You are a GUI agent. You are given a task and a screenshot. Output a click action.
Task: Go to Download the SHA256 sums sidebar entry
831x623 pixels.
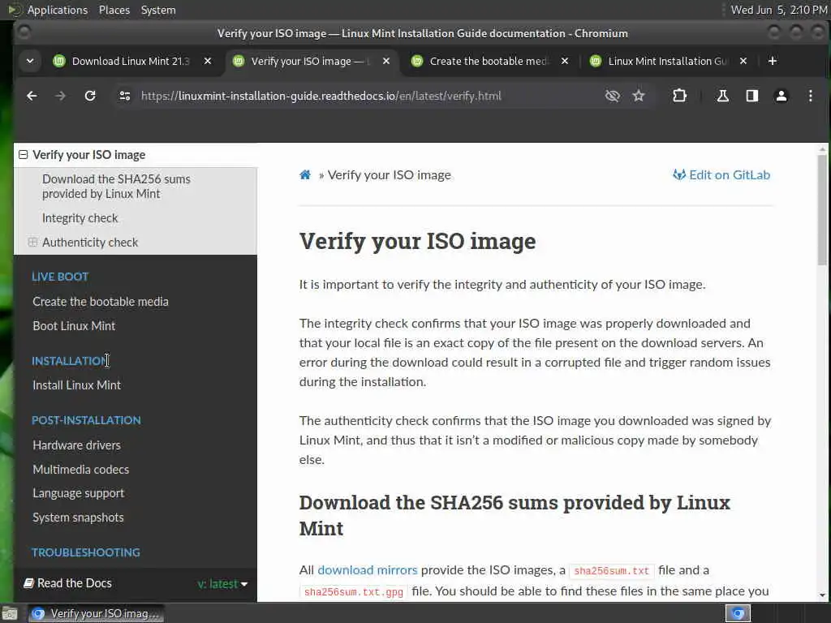(116, 187)
